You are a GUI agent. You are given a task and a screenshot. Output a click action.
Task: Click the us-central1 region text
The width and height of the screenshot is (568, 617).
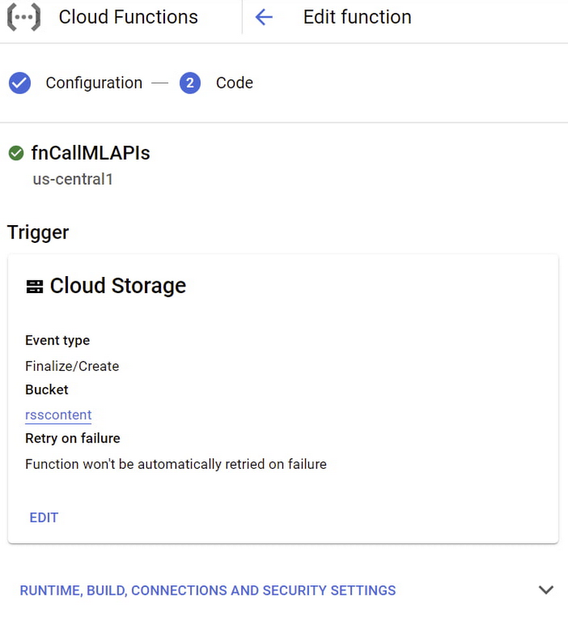coord(72,180)
